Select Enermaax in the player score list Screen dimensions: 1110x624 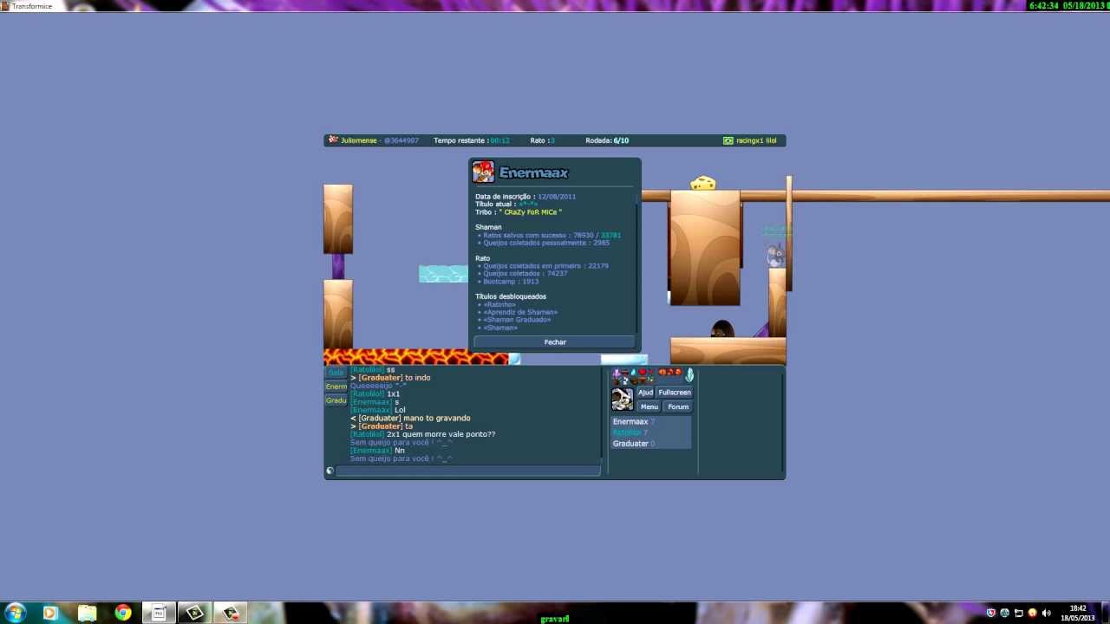coord(651,421)
